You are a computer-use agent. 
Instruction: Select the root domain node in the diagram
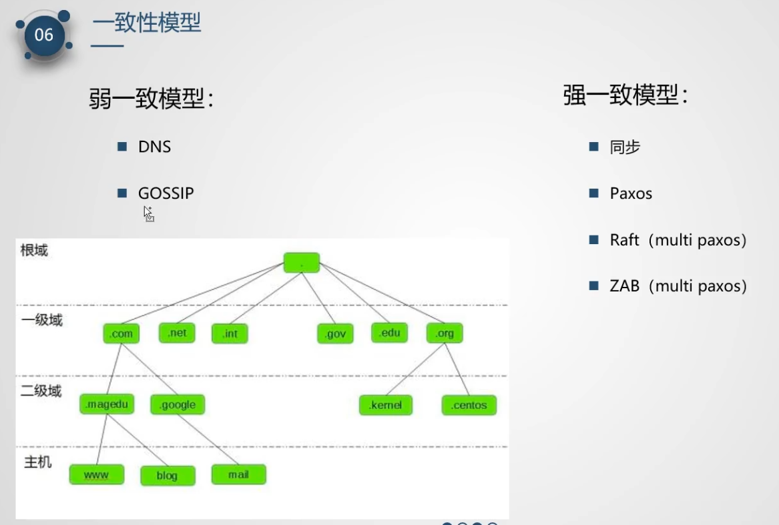[x=301, y=262]
